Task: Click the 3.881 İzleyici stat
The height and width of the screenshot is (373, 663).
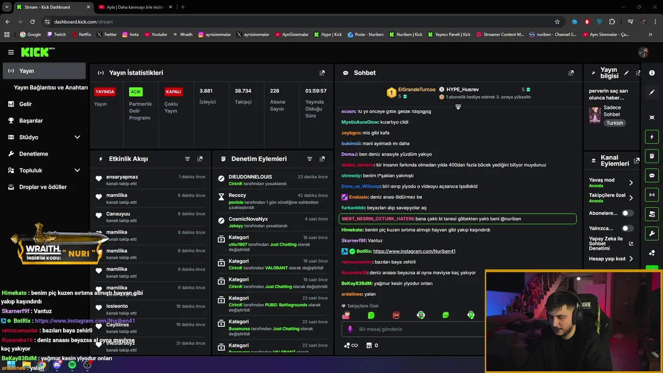Action: (208, 96)
